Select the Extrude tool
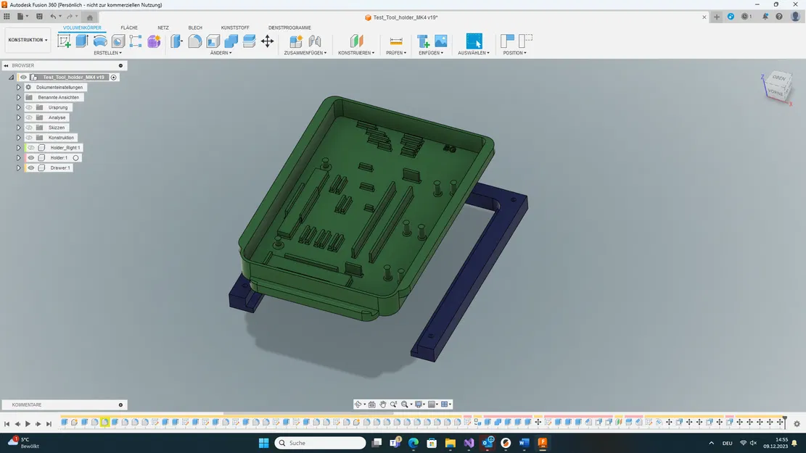The height and width of the screenshot is (453, 806). coord(82,41)
